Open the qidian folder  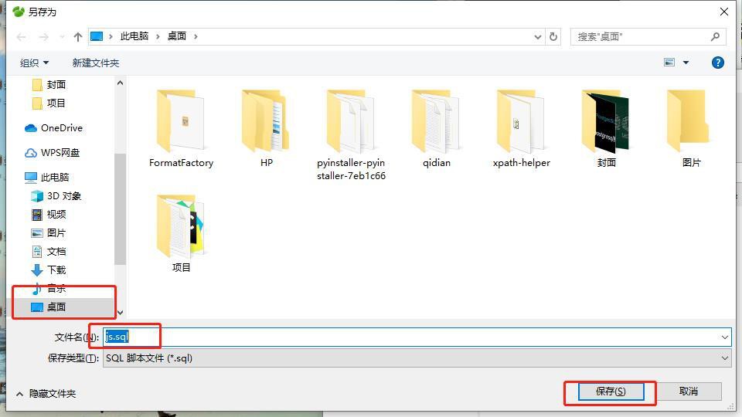tap(436, 129)
